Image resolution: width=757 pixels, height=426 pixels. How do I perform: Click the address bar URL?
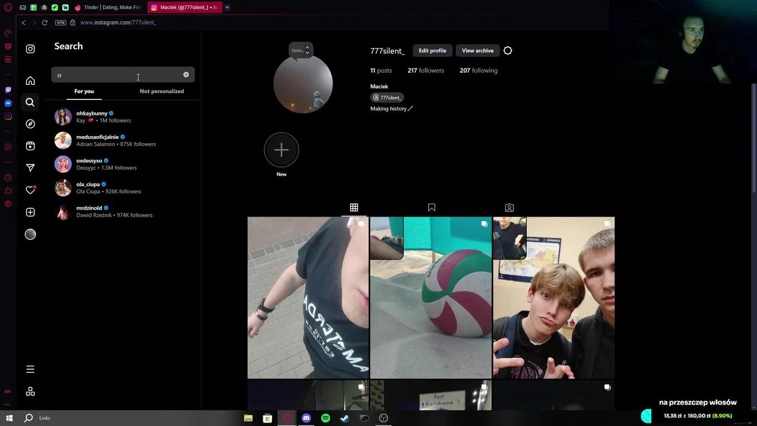[x=118, y=22]
